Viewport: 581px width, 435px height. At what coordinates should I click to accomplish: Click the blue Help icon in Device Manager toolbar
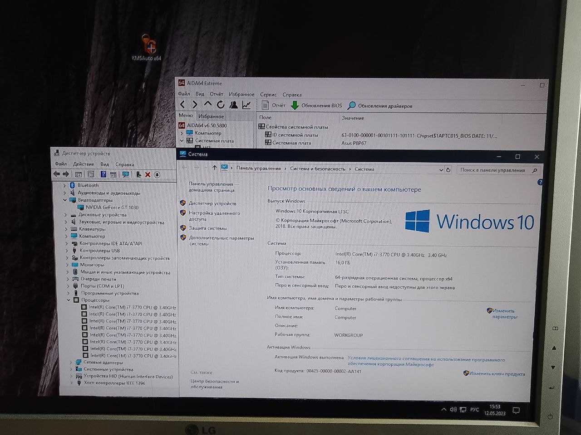[x=103, y=174]
